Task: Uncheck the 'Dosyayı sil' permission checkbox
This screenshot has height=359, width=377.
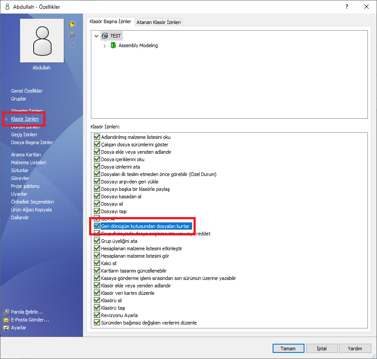Action: pyautogui.click(x=97, y=204)
